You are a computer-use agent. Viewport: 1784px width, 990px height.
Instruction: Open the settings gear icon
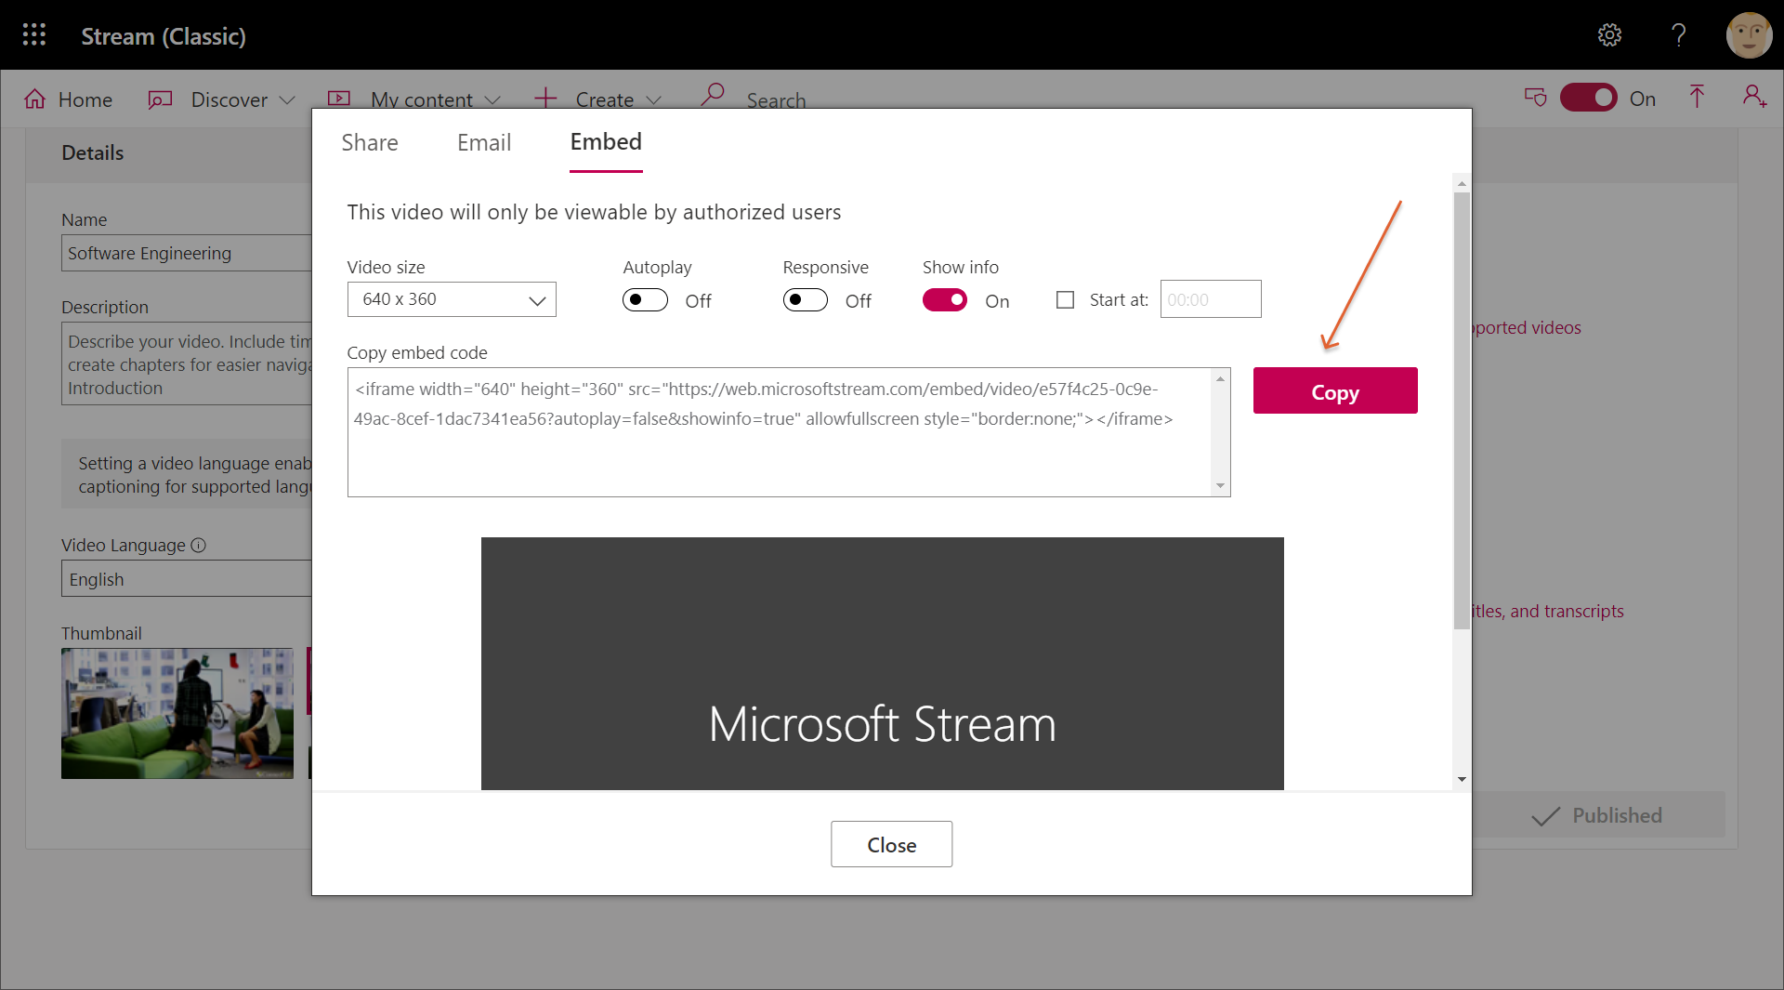1609,35
